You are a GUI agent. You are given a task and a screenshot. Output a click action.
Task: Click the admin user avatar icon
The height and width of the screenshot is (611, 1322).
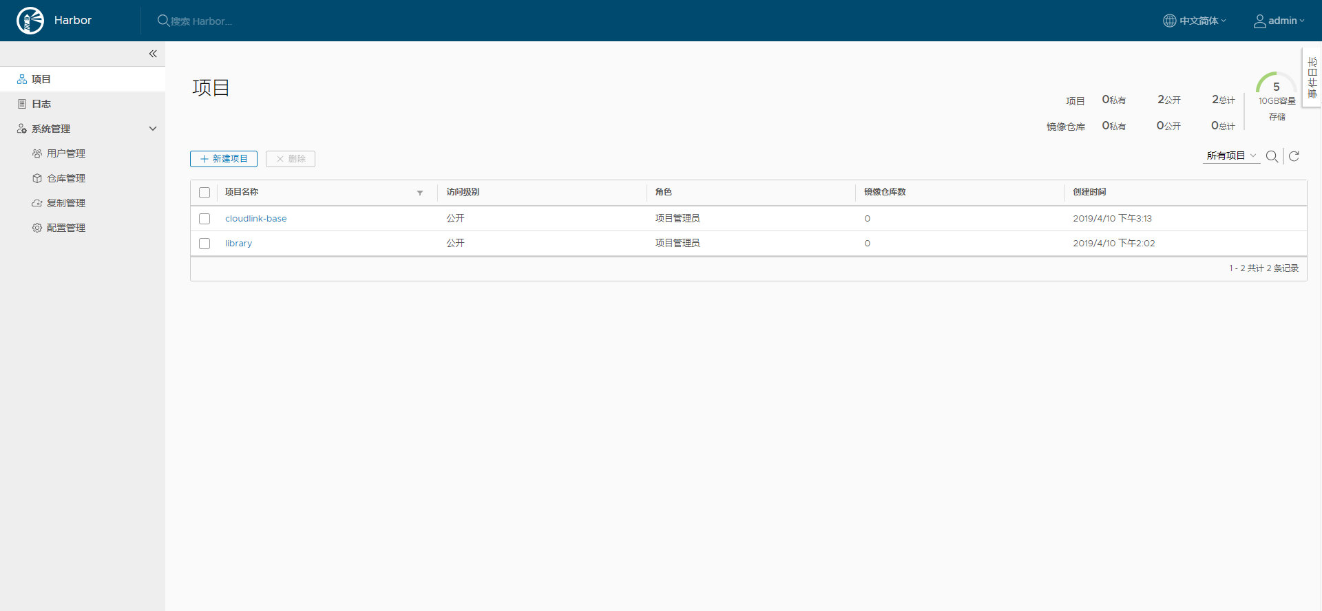[1259, 21]
